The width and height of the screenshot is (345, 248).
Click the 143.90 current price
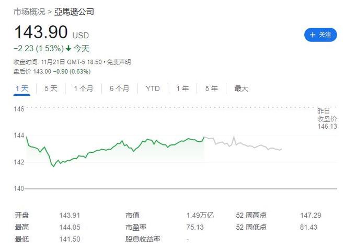coord(41,32)
